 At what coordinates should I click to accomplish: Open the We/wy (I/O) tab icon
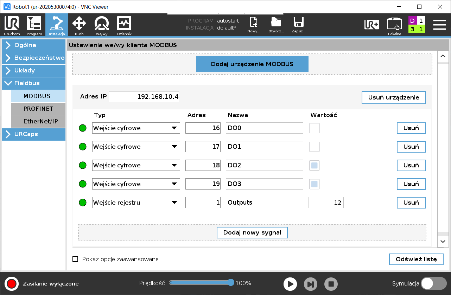(x=102, y=25)
